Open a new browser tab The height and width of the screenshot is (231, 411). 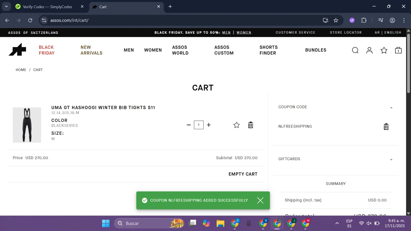(170, 7)
